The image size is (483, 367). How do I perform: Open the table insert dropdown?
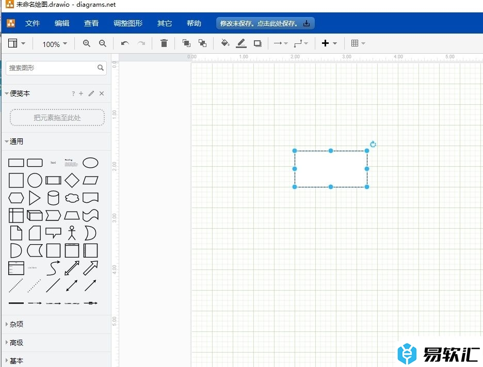tap(358, 43)
